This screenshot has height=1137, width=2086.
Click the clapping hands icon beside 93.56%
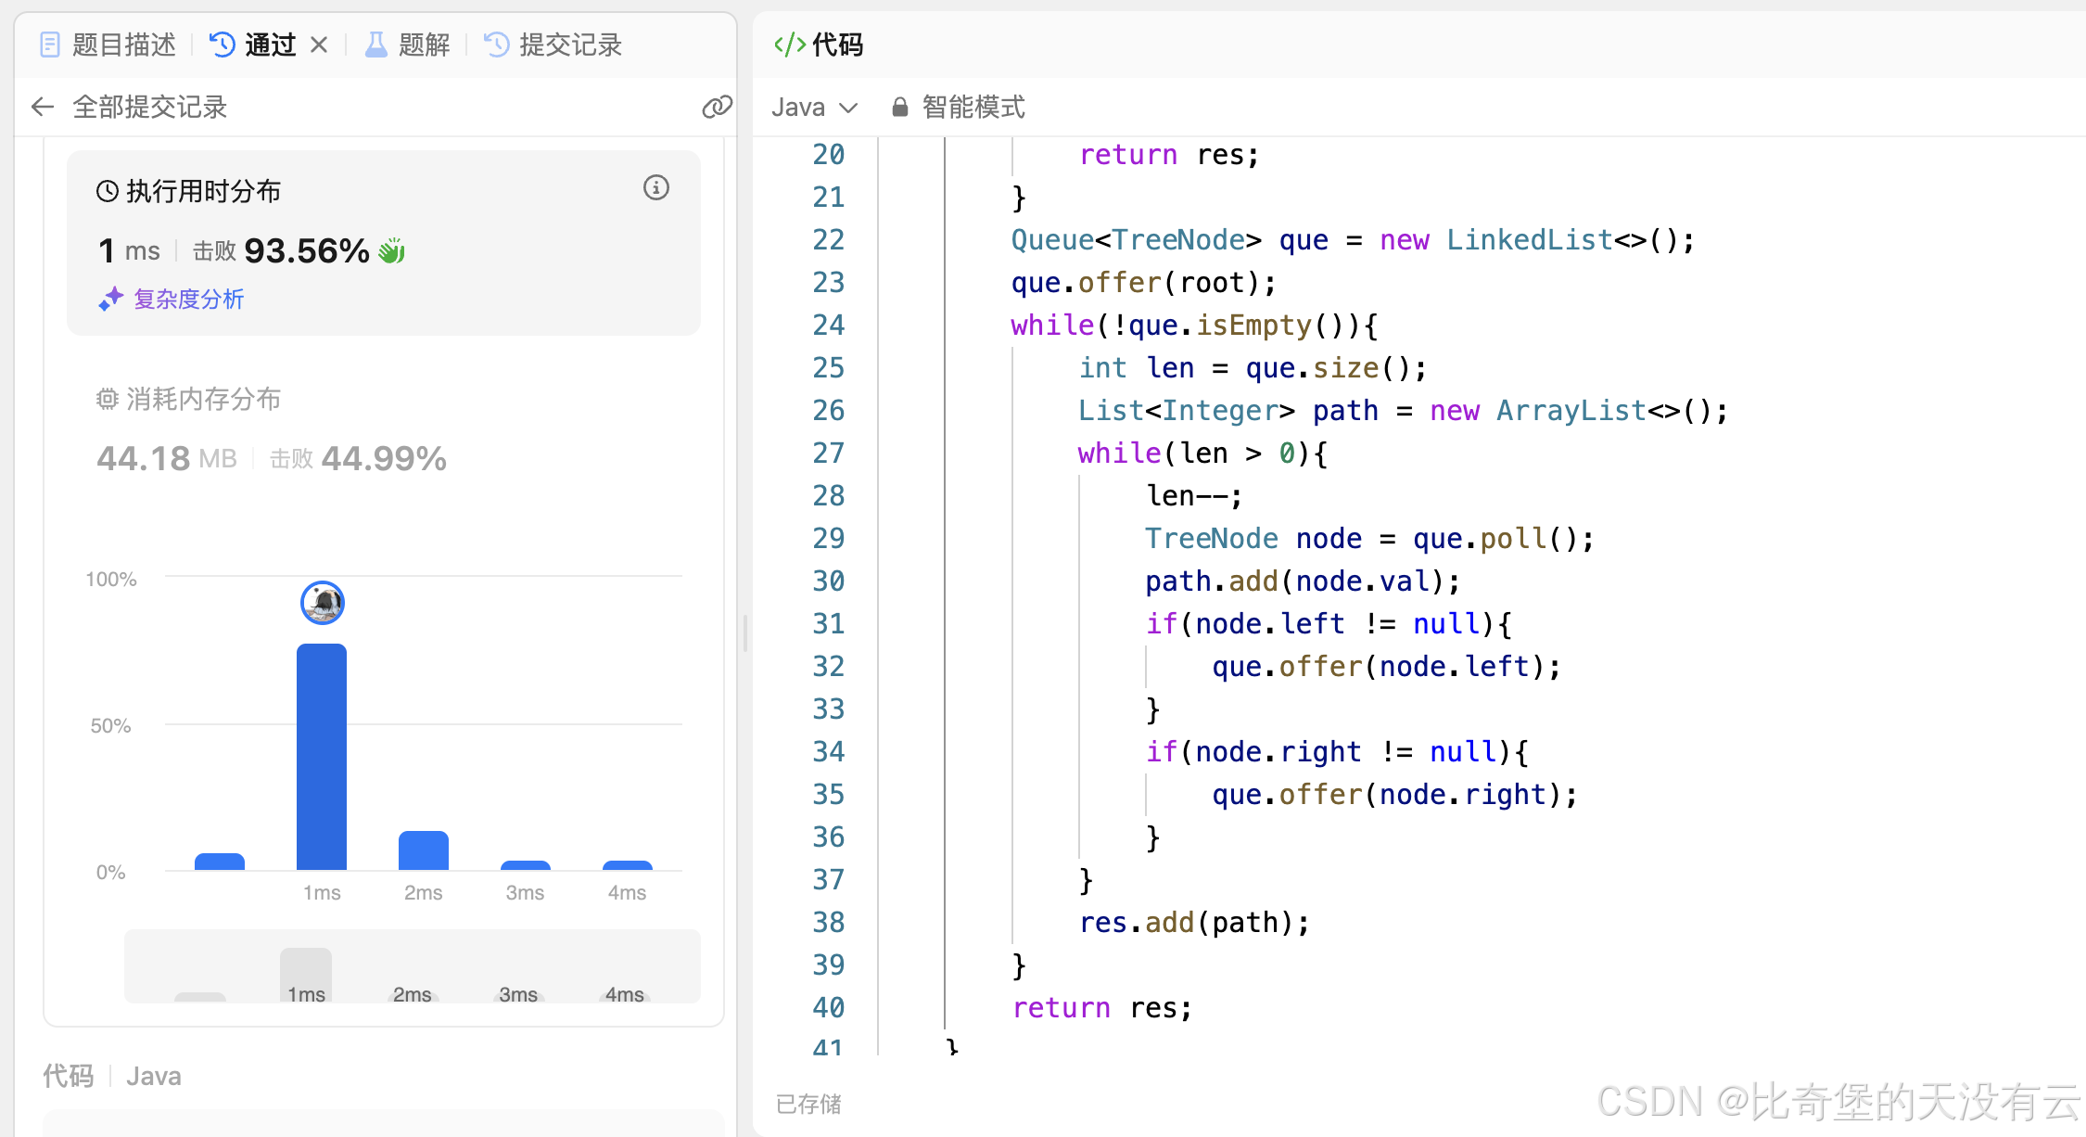(392, 251)
